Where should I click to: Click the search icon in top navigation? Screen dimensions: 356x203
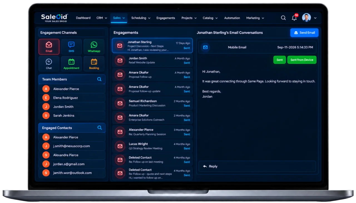tap(283, 18)
